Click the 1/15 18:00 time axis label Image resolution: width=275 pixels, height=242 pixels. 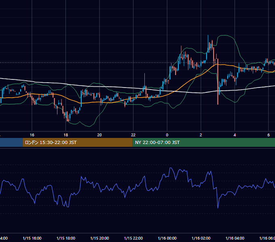tap(66, 238)
